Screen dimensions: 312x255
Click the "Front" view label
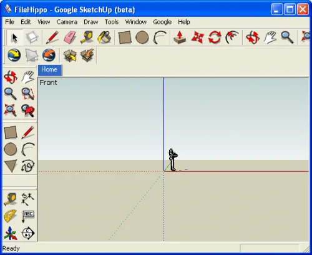click(x=48, y=82)
